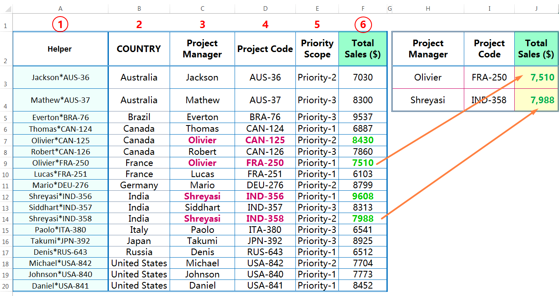Select total sales cell 8452

[363, 285]
